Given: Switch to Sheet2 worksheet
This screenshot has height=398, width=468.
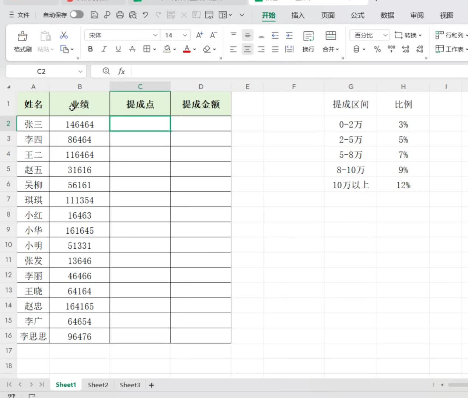Looking at the screenshot, I should (x=98, y=385).
